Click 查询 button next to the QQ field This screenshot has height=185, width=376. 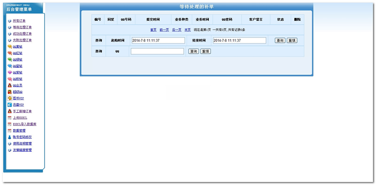coord(194,51)
